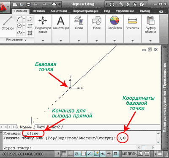
Task: Click the Undo arrow icon
Action: pyautogui.click(x=35, y=5)
